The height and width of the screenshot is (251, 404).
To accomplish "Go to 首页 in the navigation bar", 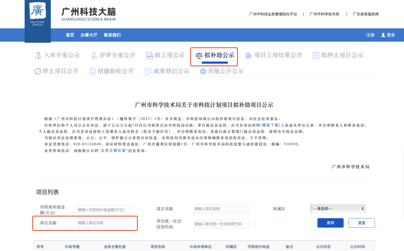I will click(x=70, y=35).
